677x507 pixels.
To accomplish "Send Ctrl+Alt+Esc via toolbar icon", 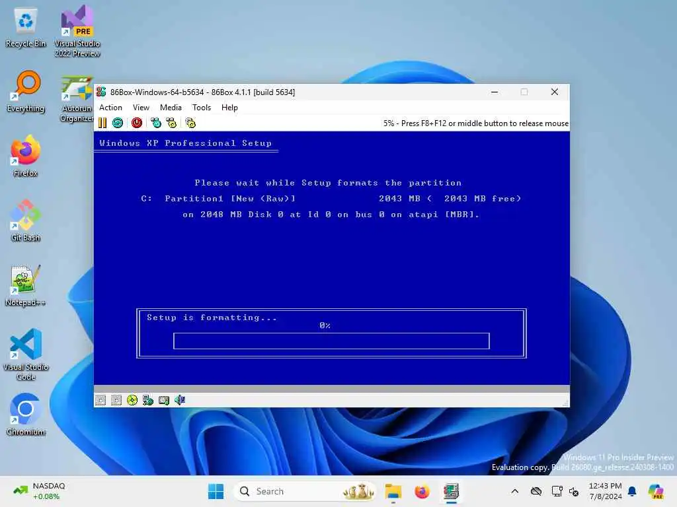I will click(x=171, y=123).
